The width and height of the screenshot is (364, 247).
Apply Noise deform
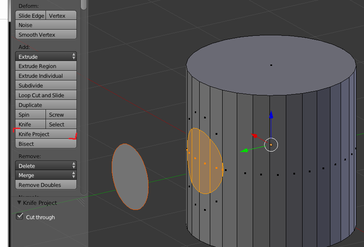pos(46,25)
